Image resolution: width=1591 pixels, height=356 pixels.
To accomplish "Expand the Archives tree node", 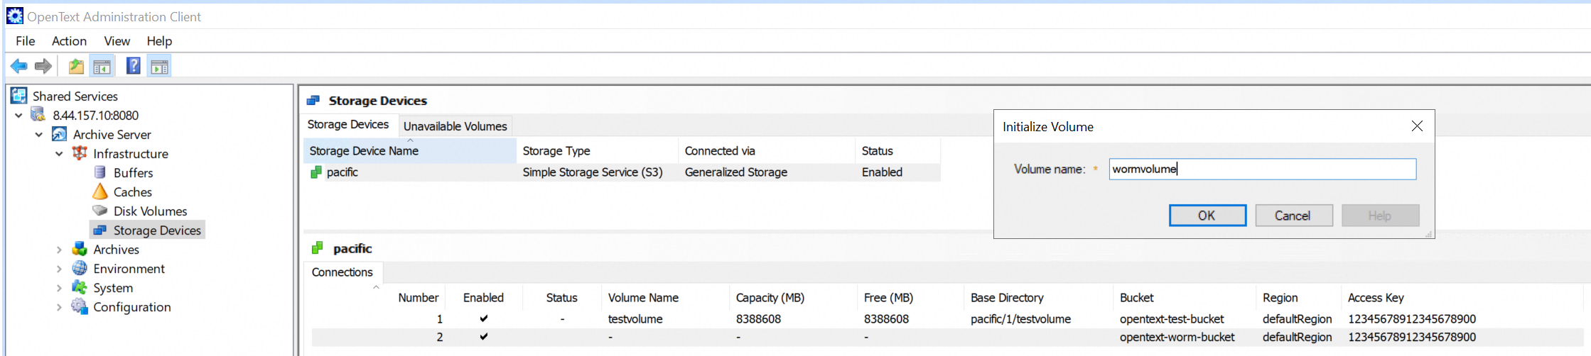I will [x=59, y=249].
